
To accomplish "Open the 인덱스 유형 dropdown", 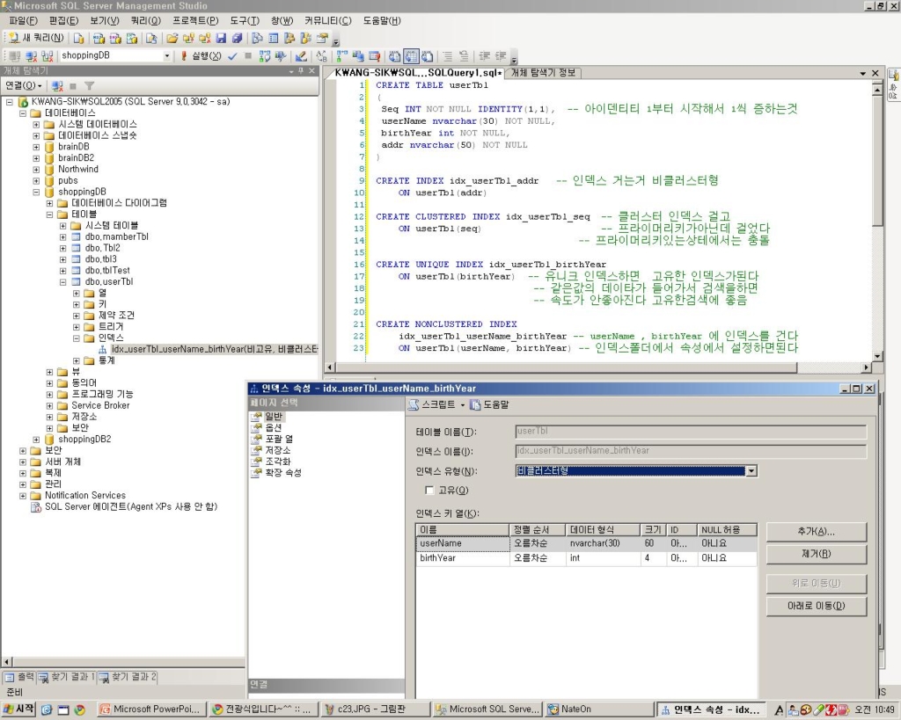I will (x=751, y=471).
